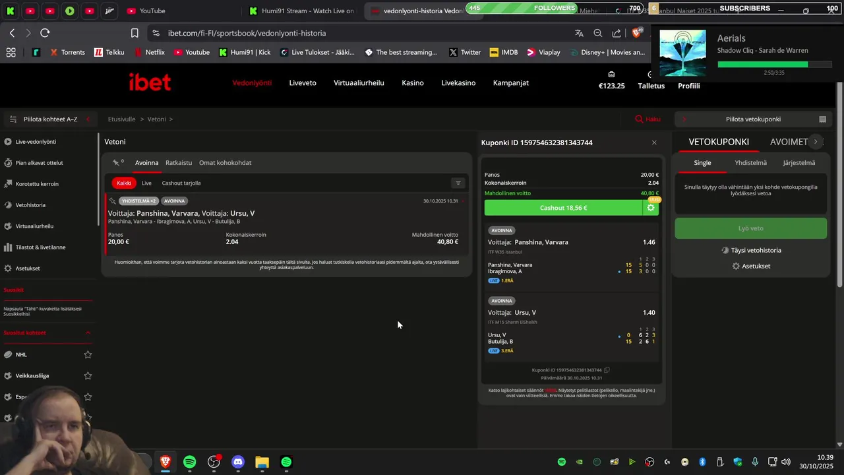This screenshot has width=844, height=475.
Task: Open Discord from taskbar
Action: [x=238, y=462]
